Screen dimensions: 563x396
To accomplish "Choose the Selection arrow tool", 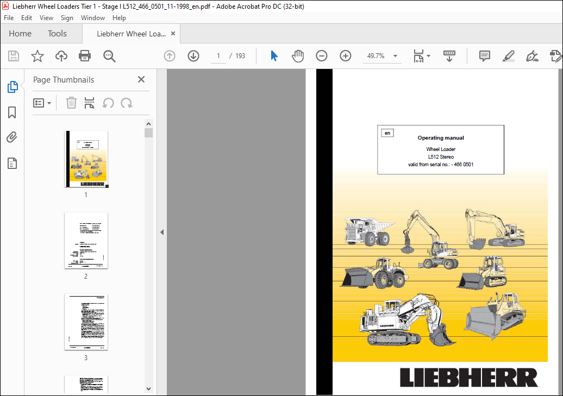I will [274, 56].
